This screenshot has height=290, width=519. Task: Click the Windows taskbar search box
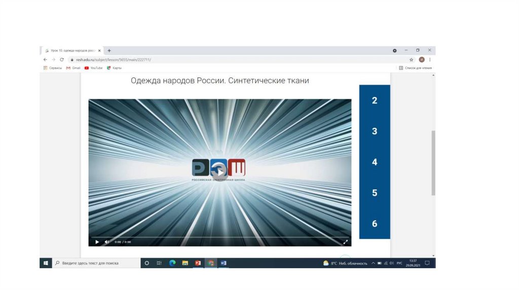96,263
